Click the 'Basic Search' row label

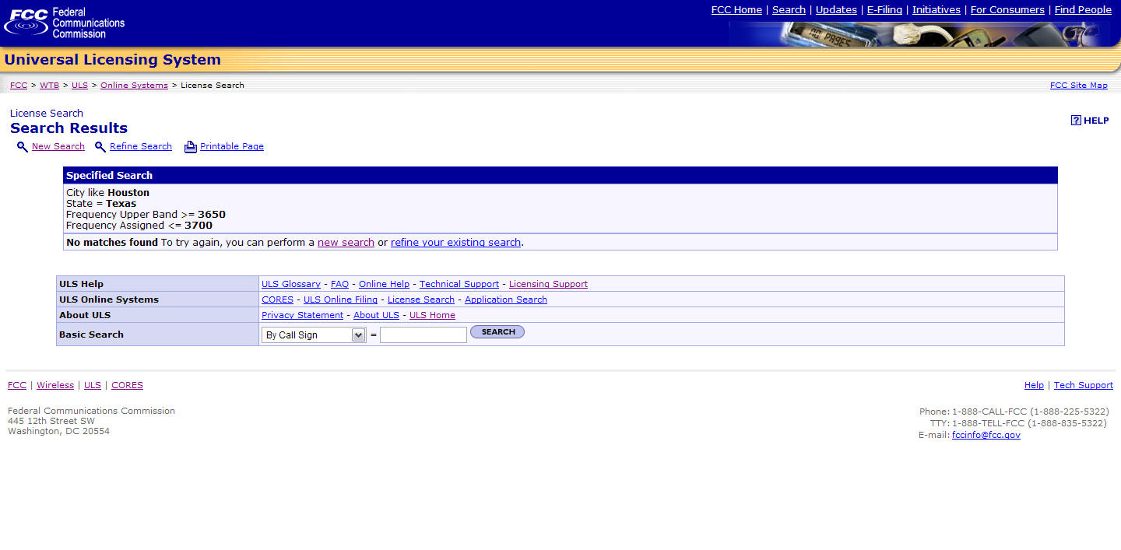91,335
